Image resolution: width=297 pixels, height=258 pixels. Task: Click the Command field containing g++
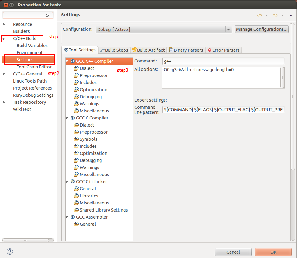tap(223, 61)
